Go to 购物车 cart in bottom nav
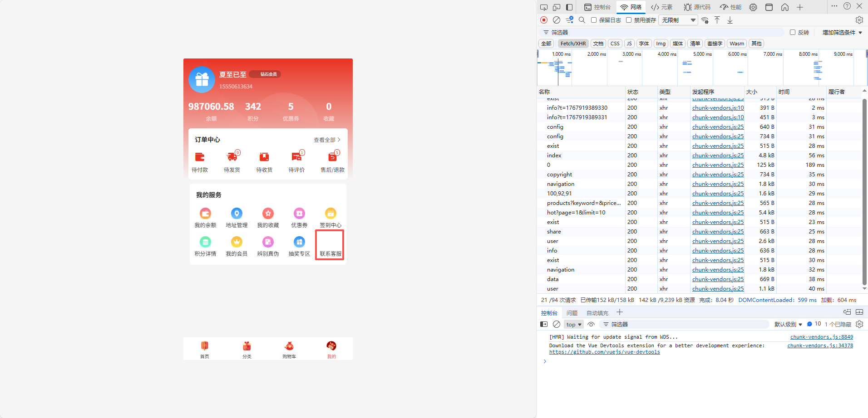The height and width of the screenshot is (418, 868). click(x=289, y=350)
